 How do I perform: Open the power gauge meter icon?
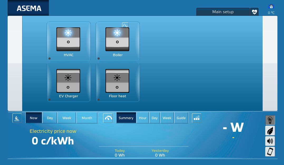coord(108,118)
